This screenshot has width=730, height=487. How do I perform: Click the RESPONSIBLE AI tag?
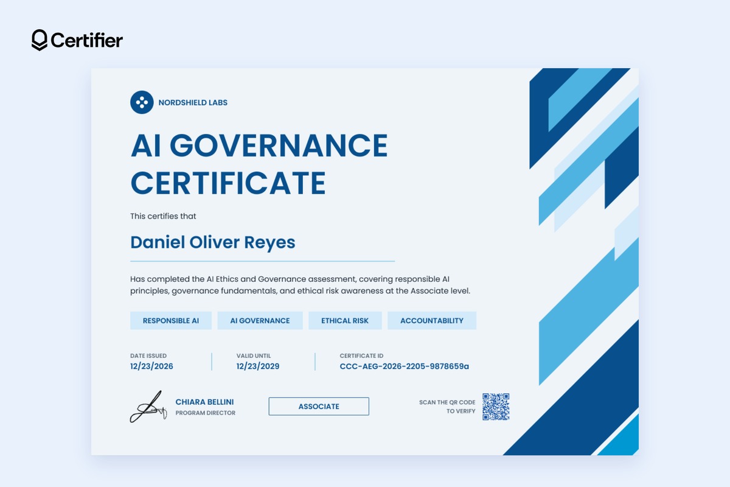pos(171,321)
